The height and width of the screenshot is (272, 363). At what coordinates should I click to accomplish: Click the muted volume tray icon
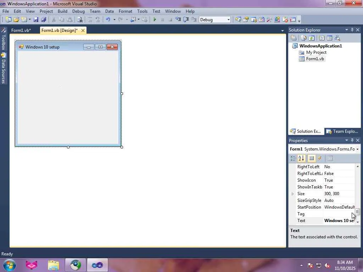pos(327,266)
